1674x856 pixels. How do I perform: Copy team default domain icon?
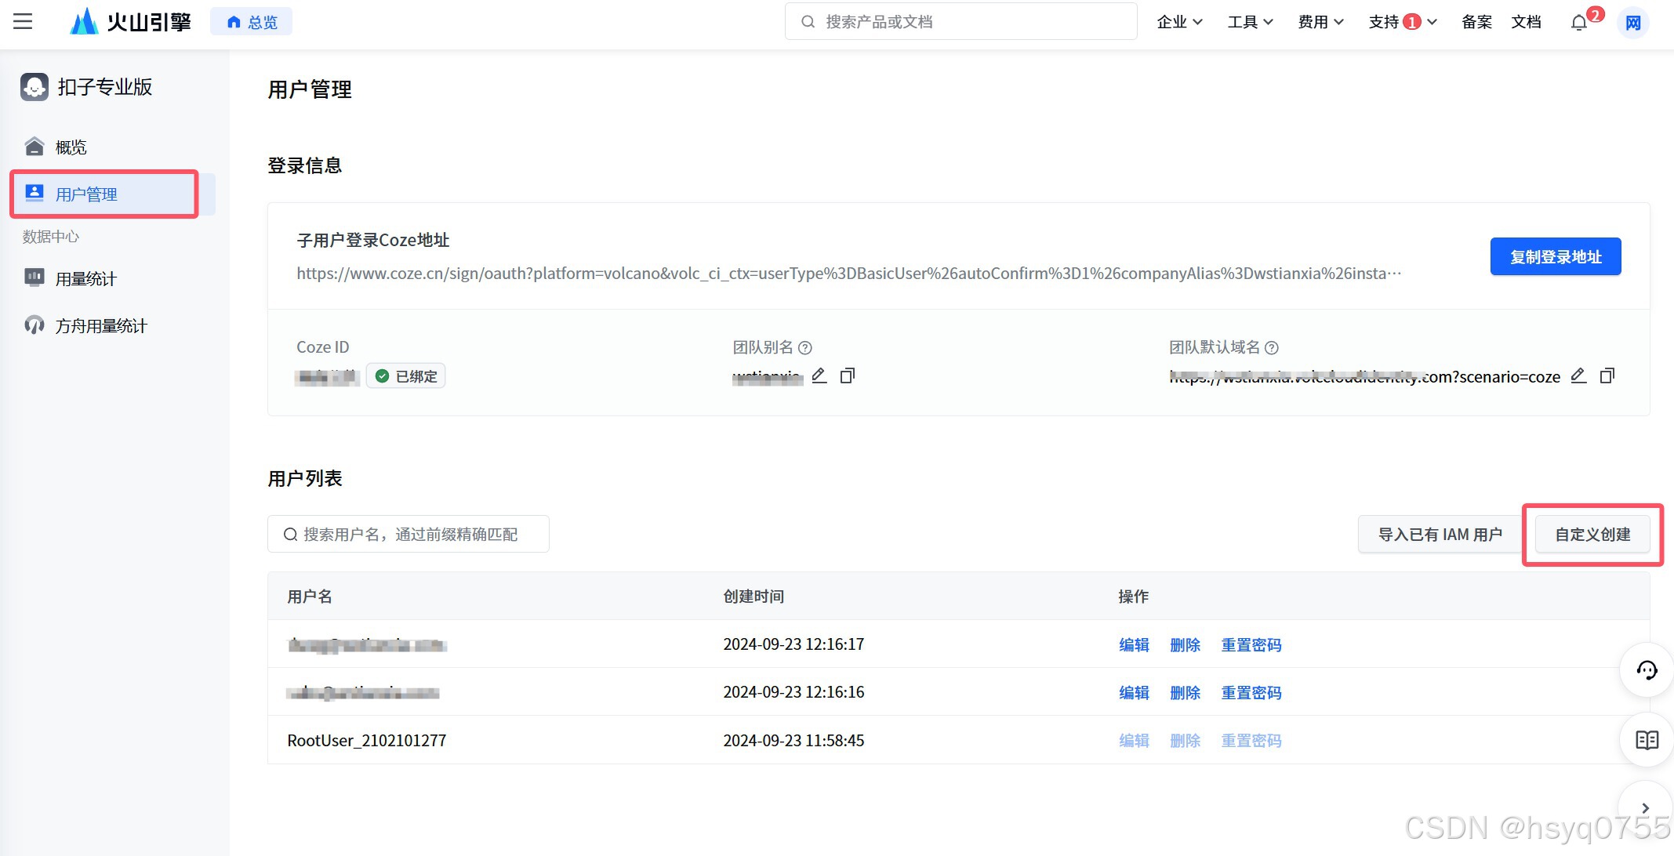click(x=1607, y=376)
